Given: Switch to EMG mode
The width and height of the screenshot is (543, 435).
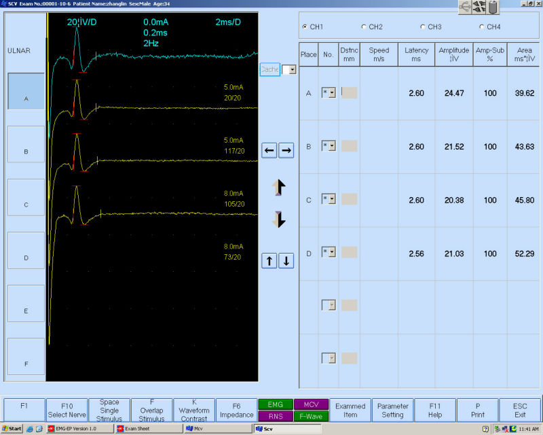Looking at the screenshot, I should coord(276,404).
